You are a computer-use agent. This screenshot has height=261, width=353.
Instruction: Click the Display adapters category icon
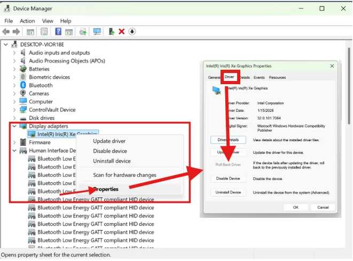pyautogui.click(x=23, y=126)
